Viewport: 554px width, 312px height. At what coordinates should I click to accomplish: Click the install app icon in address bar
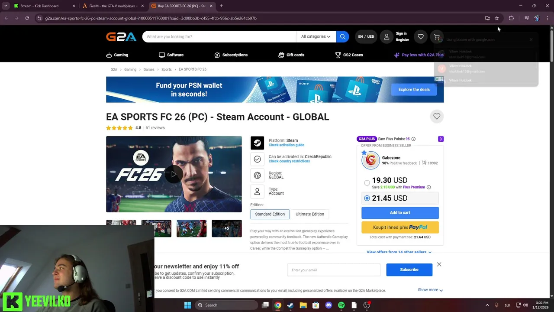[x=487, y=18]
